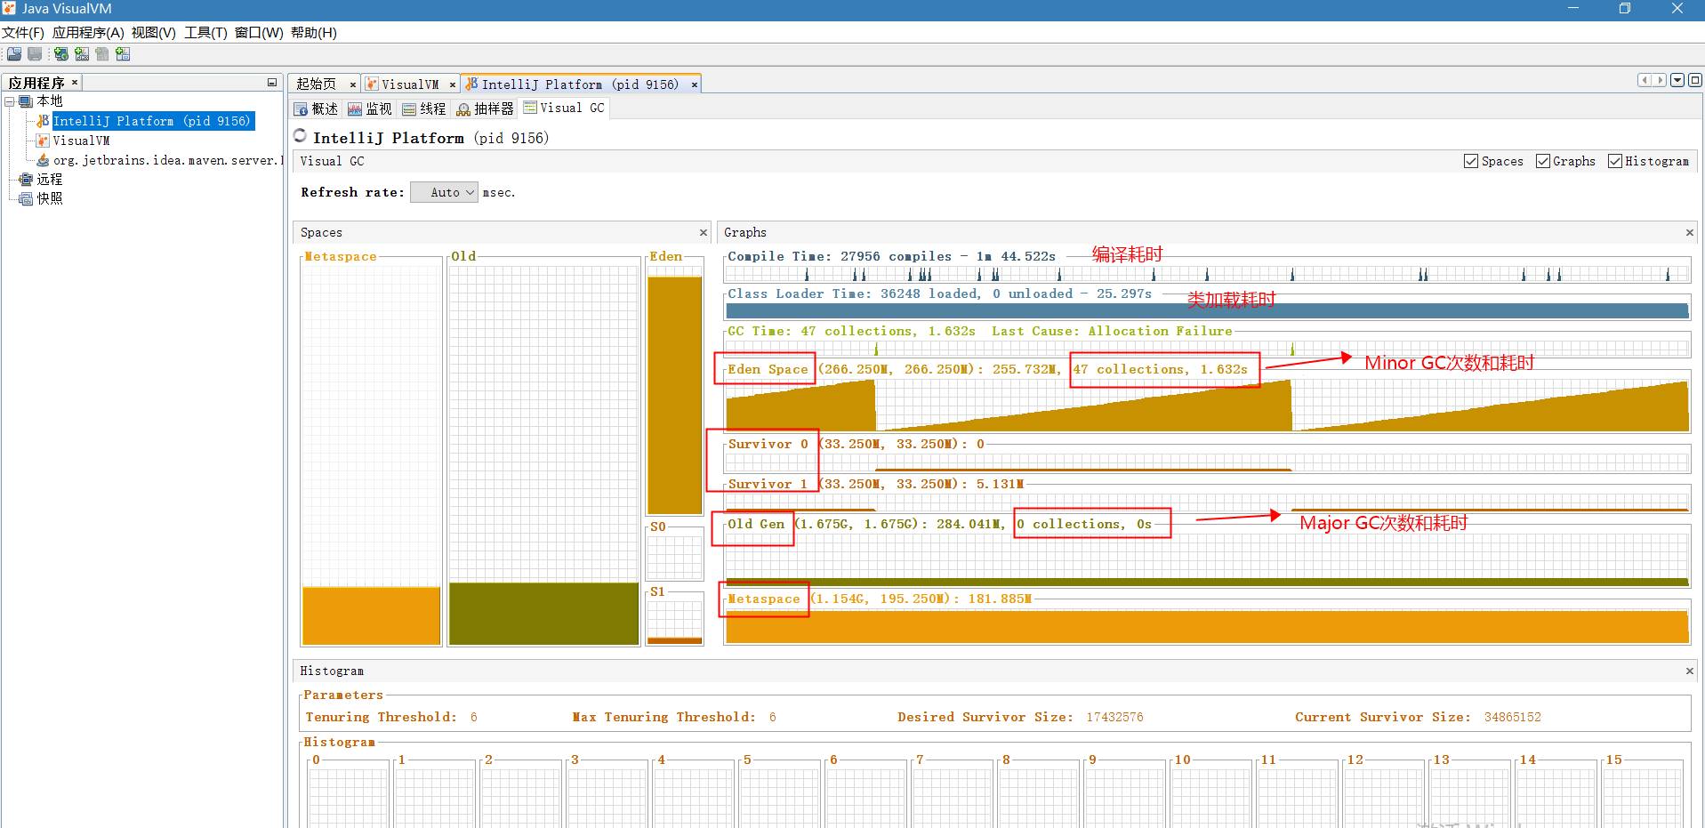
Task: Click the Java VisualVM title bar icon
Action: pyautogui.click(x=10, y=9)
